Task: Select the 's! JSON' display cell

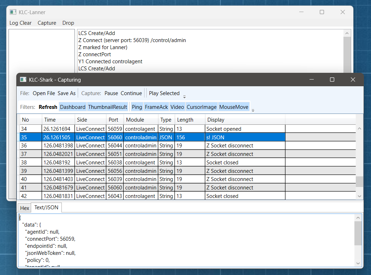Action: click(x=245, y=137)
